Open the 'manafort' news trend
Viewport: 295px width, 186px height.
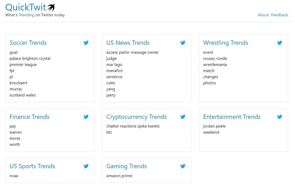[115, 71]
